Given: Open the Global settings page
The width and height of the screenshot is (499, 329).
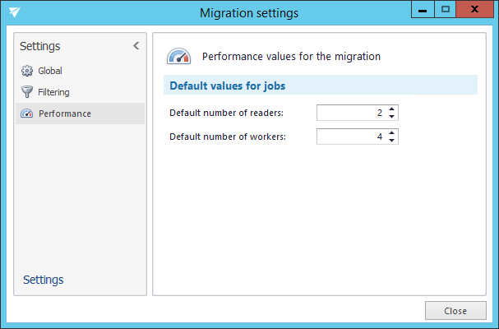Looking at the screenshot, I should point(50,71).
